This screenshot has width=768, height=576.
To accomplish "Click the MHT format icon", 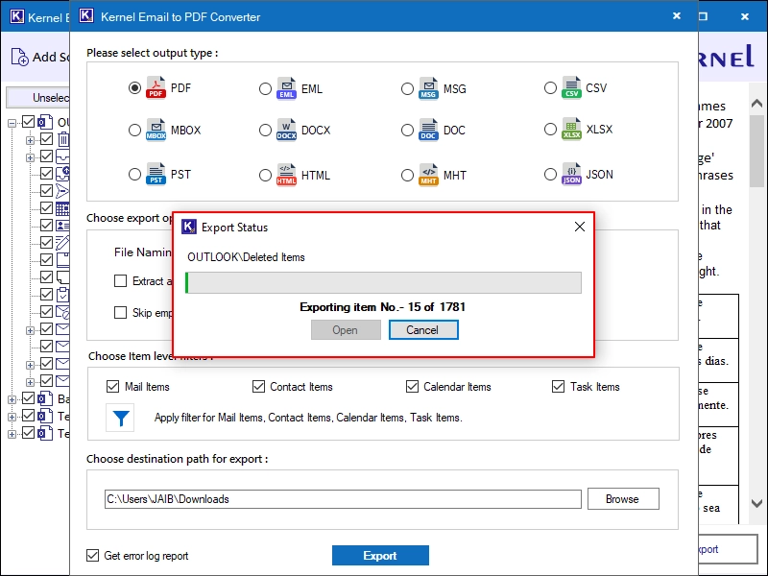I will coord(428,175).
